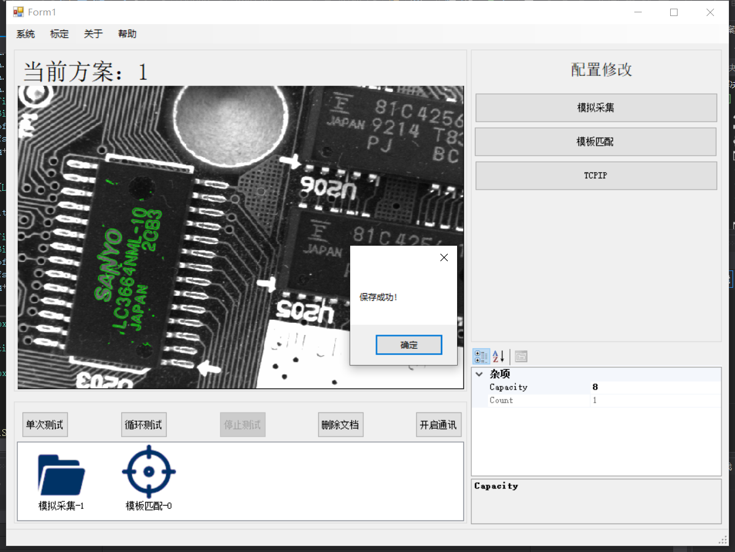Close the 保存成功 message dialog
The width and height of the screenshot is (735, 552).
click(444, 257)
